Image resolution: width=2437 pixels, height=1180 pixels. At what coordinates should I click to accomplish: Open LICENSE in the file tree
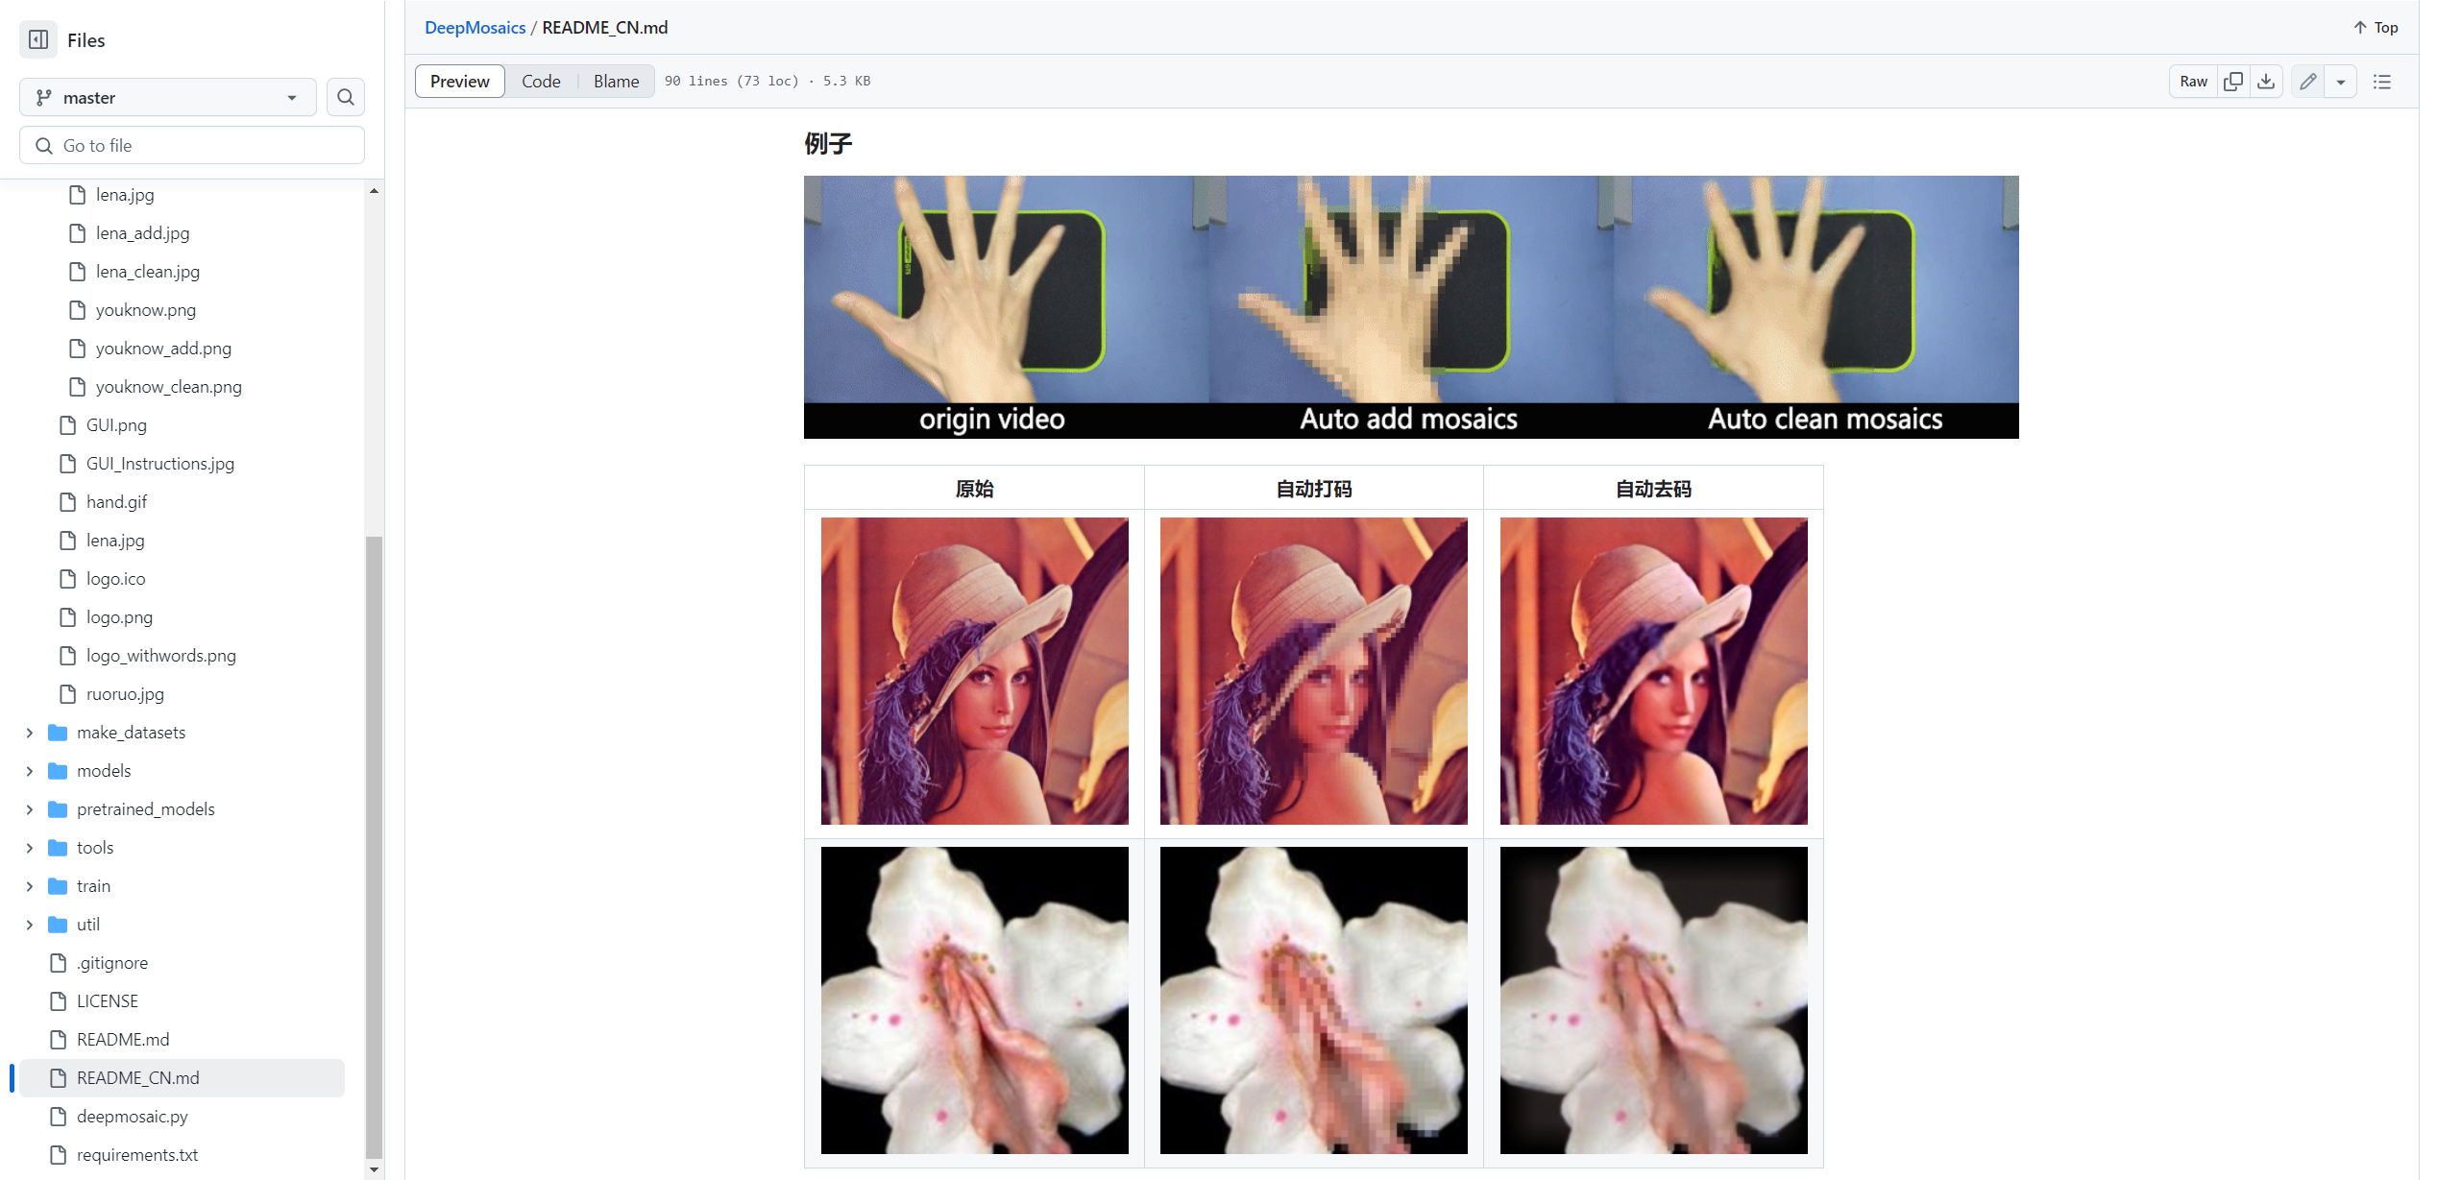pos(108,1001)
